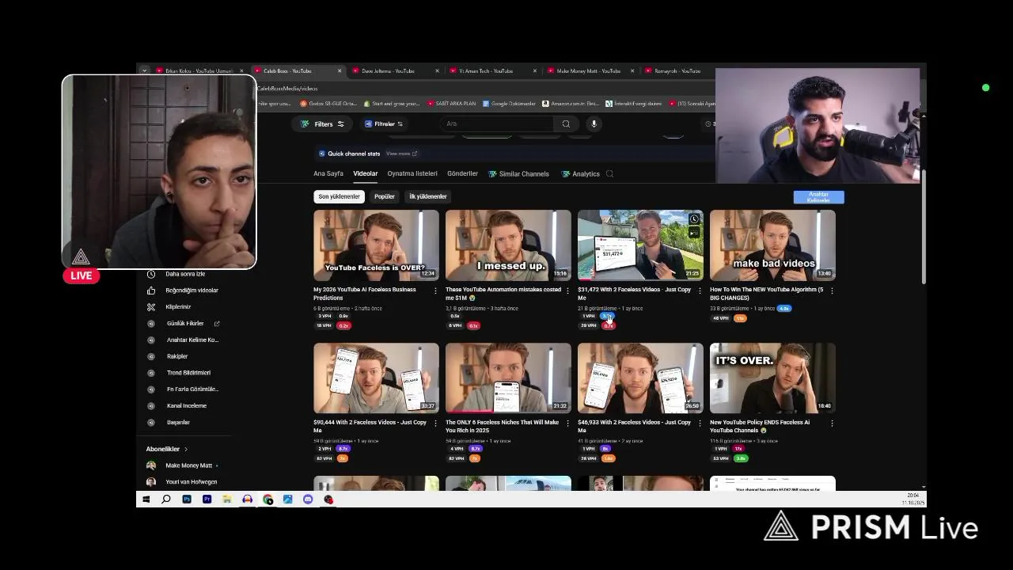The image size is (1013, 570).
Task: Open options menu for New YouTube Policy video
Action: point(832,424)
